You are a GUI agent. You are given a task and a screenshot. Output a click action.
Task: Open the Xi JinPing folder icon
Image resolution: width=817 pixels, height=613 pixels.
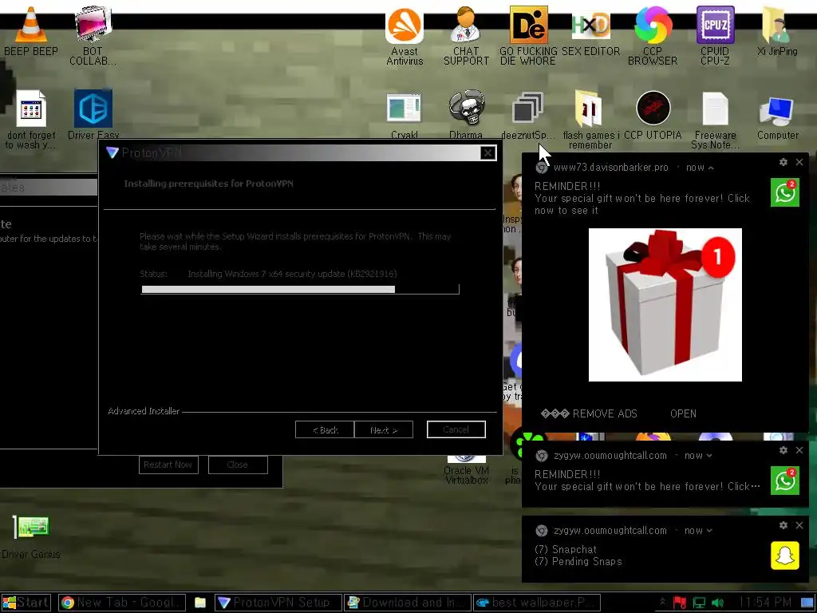(x=777, y=25)
